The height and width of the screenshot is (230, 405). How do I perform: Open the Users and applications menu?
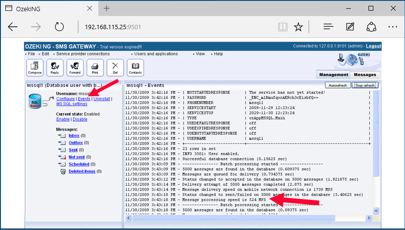coord(156,54)
